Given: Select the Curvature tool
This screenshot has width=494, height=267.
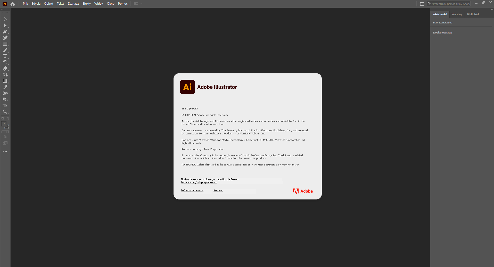Looking at the screenshot, I should click(x=5, y=38).
